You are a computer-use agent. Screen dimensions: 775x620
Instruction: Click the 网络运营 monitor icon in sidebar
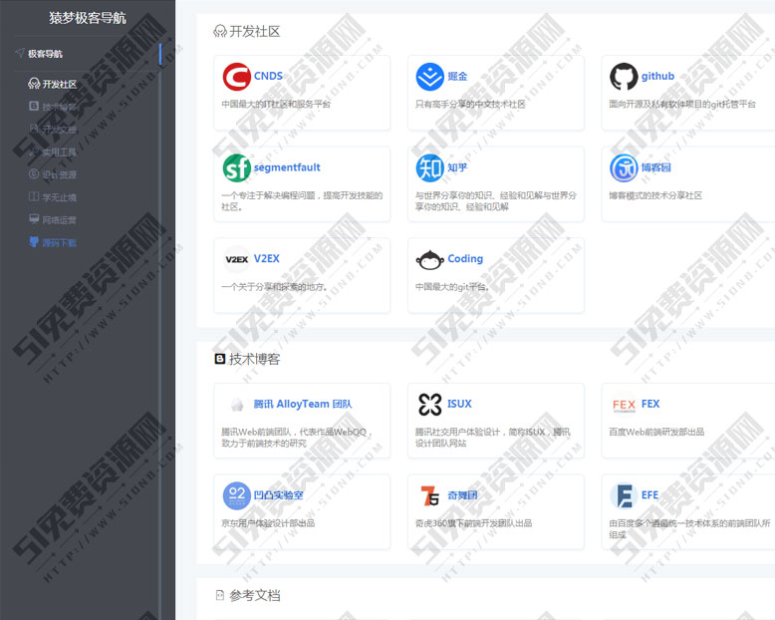click(34, 218)
